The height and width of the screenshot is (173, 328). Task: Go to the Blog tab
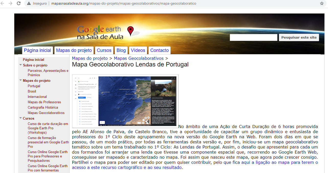tap(121, 50)
